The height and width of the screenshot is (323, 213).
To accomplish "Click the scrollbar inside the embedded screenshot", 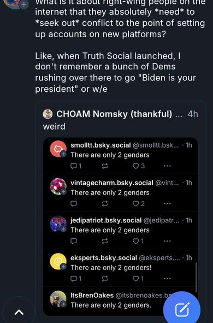I will tap(196, 277).
